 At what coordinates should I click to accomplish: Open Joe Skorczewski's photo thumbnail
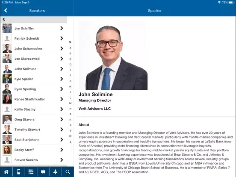[x=7, y=59]
